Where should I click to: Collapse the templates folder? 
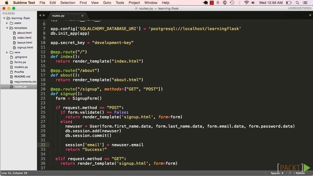click(x=7, y=28)
